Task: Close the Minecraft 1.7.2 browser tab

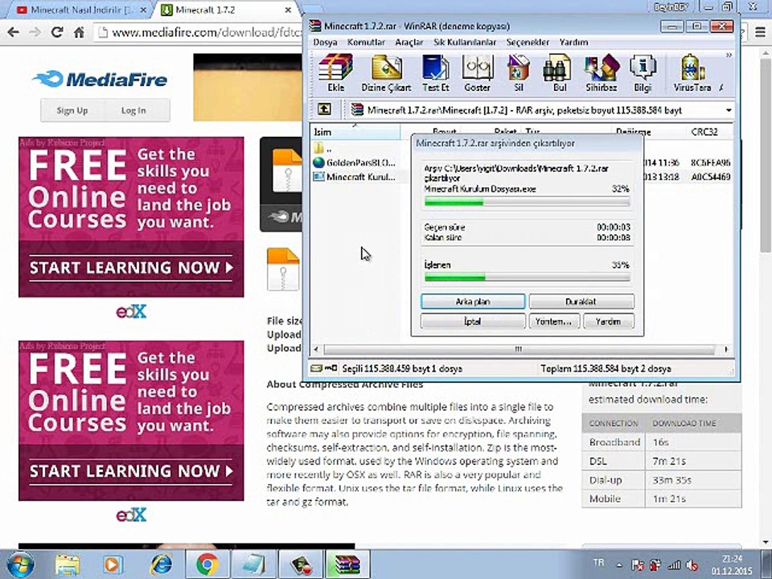Action: (289, 10)
